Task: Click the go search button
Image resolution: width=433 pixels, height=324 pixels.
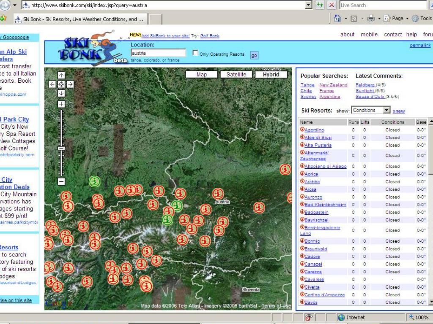Action: [254, 55]
